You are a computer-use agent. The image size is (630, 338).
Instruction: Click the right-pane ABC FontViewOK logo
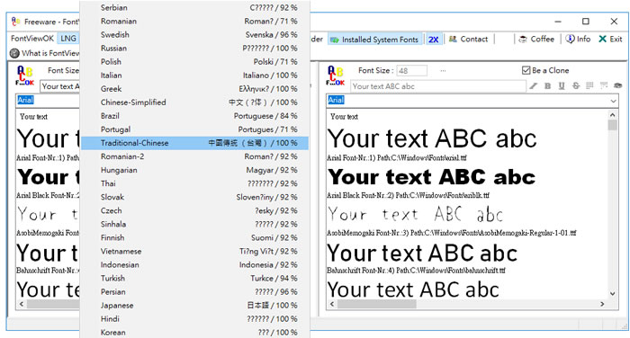pyautogui.click(x=335, y=76)
